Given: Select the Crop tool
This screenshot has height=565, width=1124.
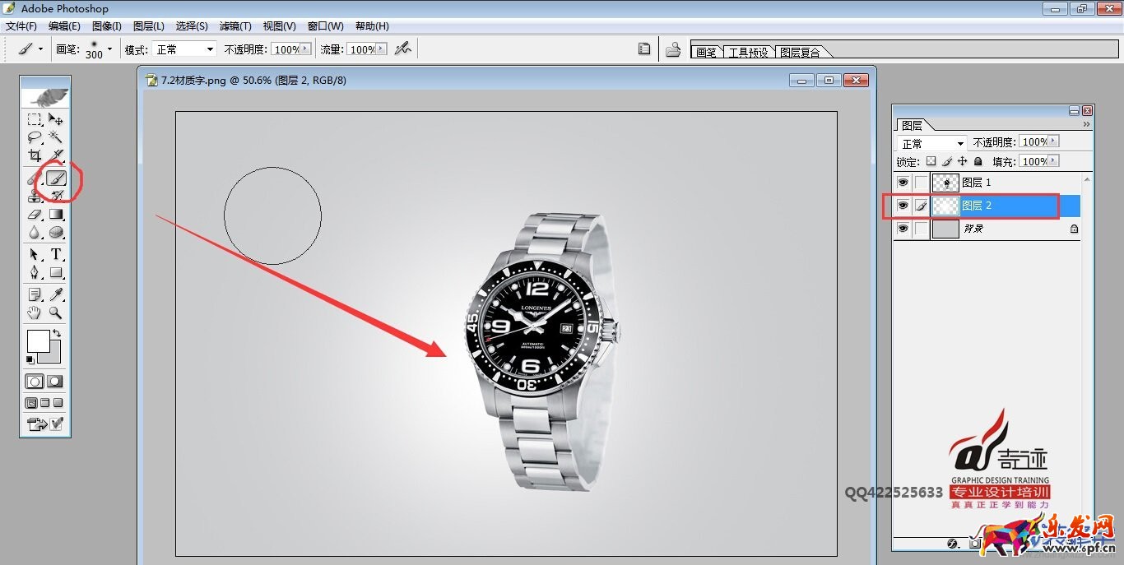Looking at the screenshot, I should click(x=35, y=155).
